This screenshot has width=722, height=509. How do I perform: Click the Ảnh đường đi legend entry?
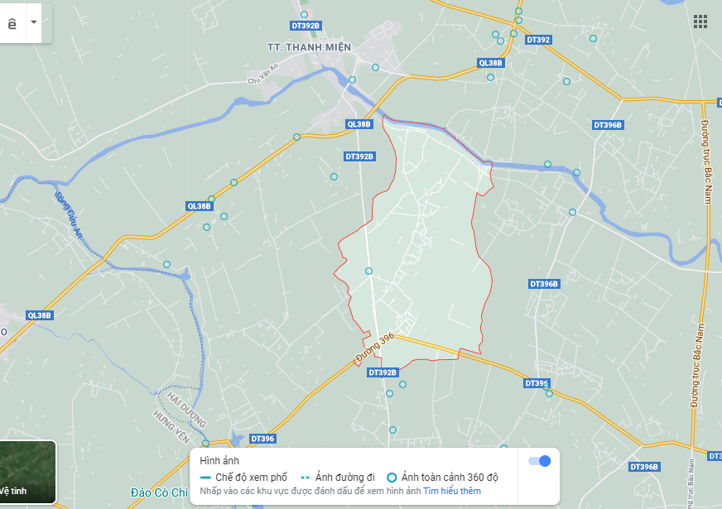[x=338, y=478]
